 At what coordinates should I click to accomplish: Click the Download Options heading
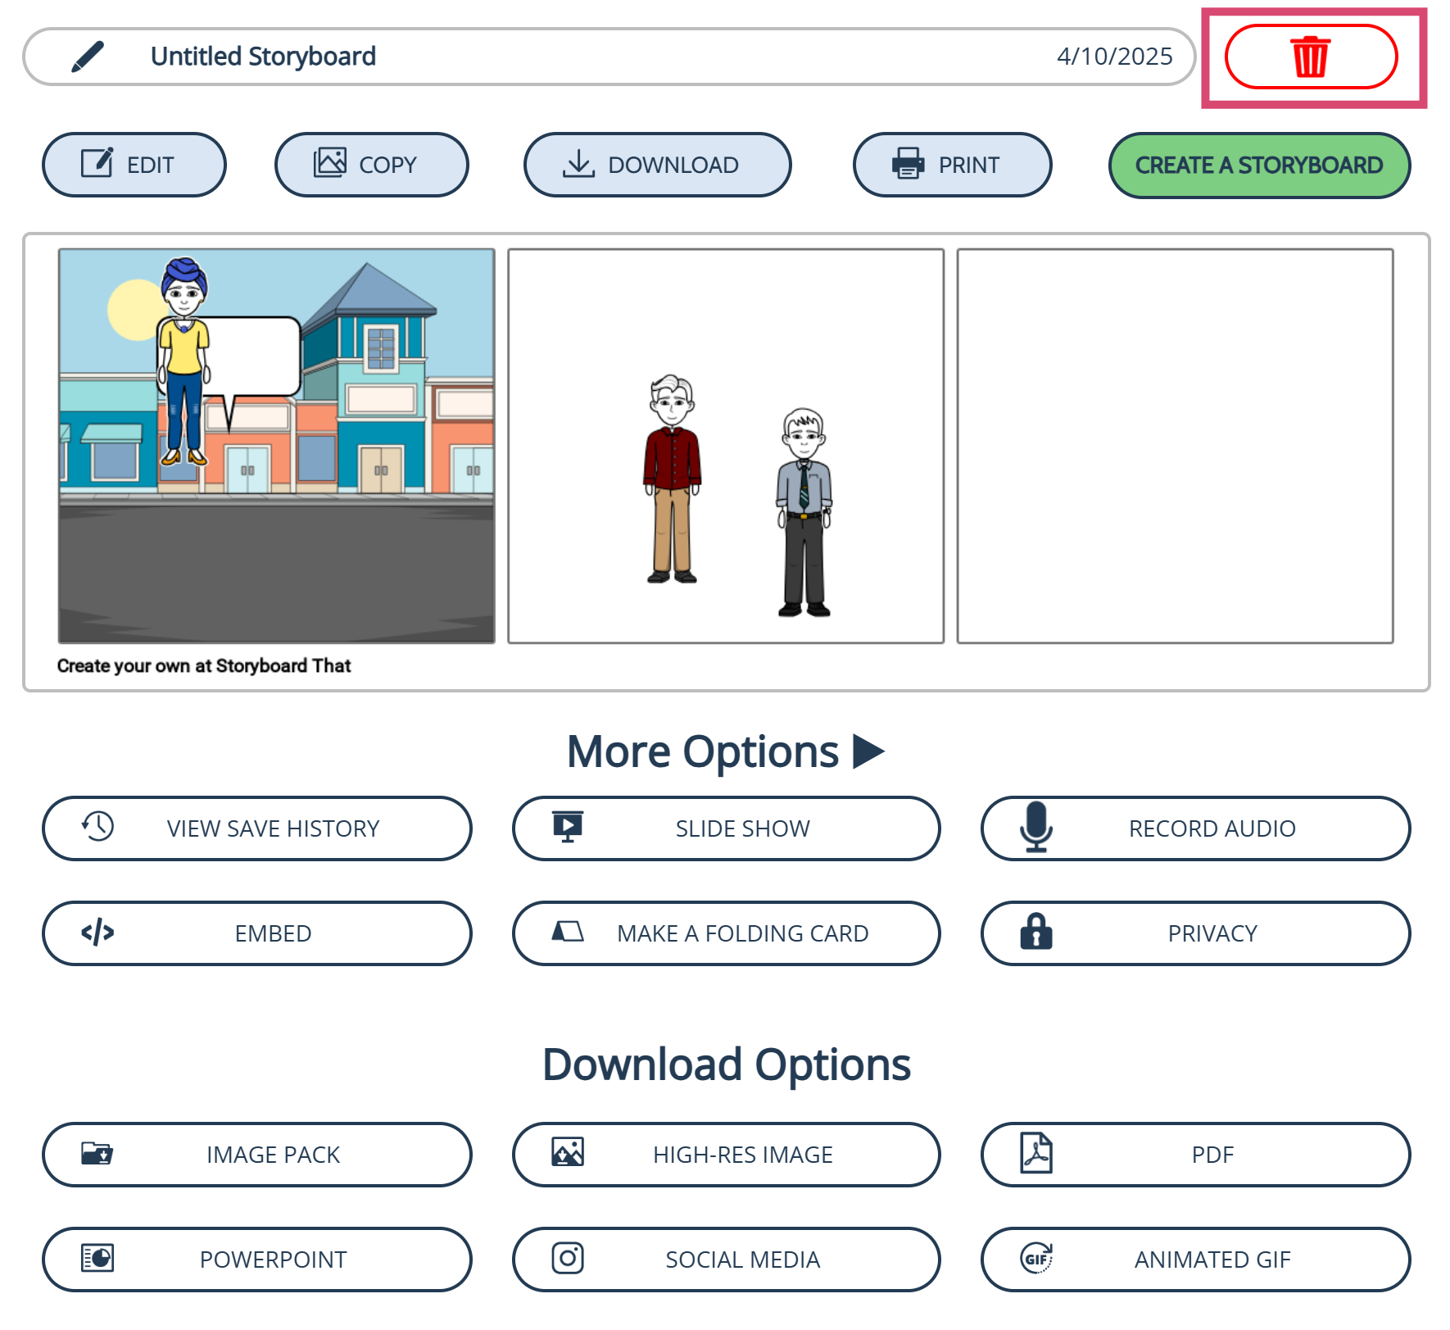tap(727, 1064)
